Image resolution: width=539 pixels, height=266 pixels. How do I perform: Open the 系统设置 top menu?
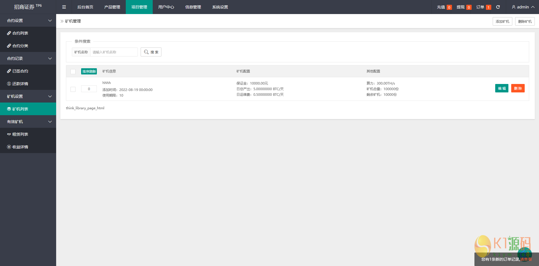[x=220, y=7]
